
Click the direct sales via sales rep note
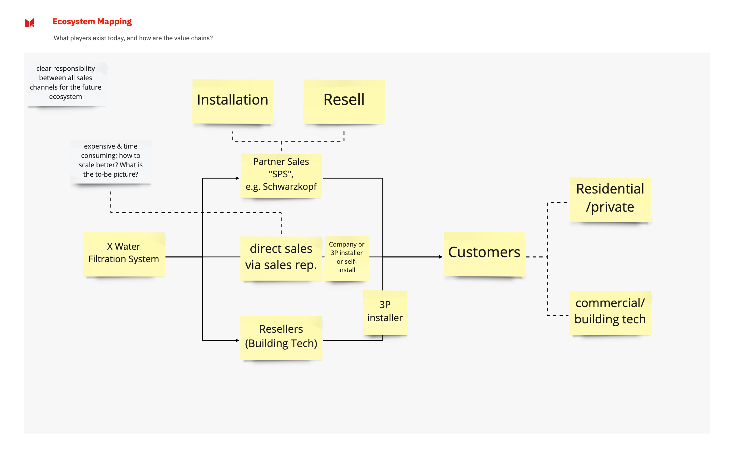tap(281, 258)
